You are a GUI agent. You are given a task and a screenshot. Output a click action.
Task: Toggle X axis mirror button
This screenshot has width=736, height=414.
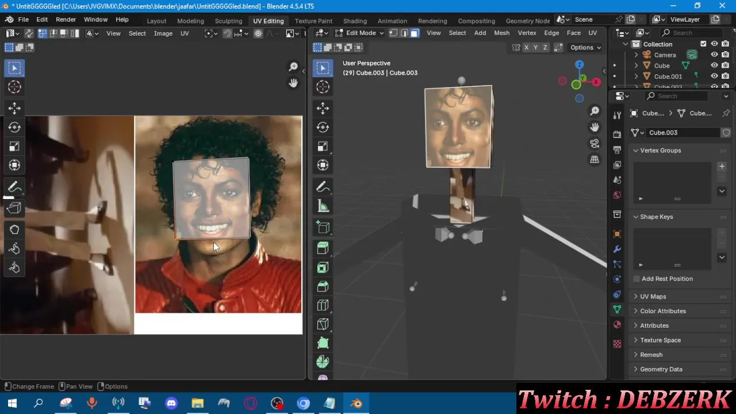point(526,48)
